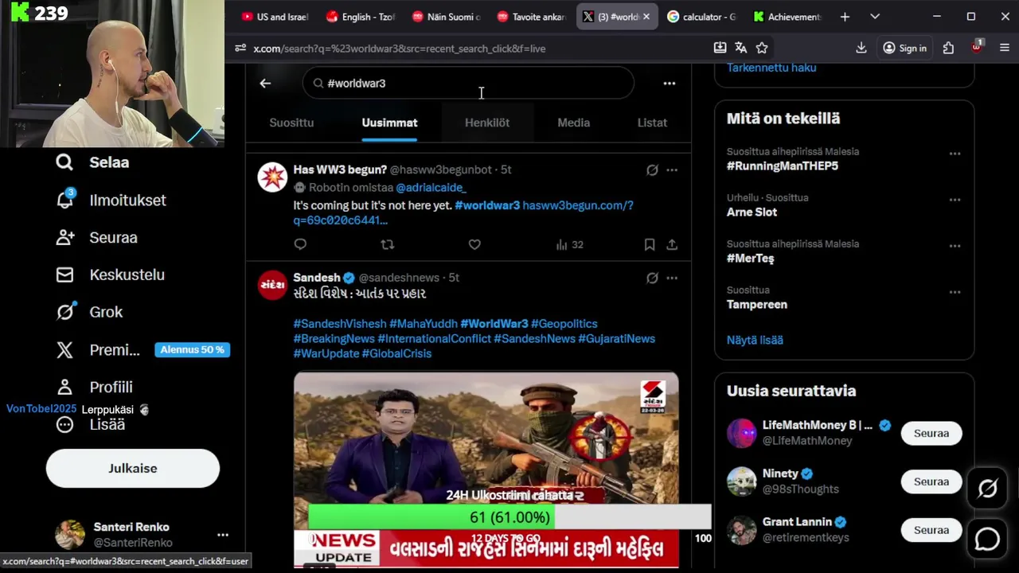
Task: Open browser translate page icon
Action: pyautogui.click(x=741, y=48)
